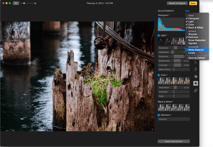Close the Photos window with red button

[3, 3]
